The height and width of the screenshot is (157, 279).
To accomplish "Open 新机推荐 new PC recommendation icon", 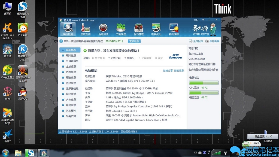I will click(x=174, y=29).
